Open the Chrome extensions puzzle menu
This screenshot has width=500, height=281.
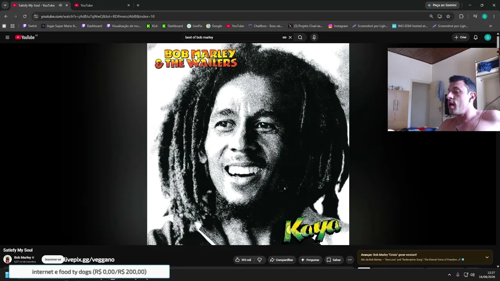pyautogui.click(x=461, y=16)
